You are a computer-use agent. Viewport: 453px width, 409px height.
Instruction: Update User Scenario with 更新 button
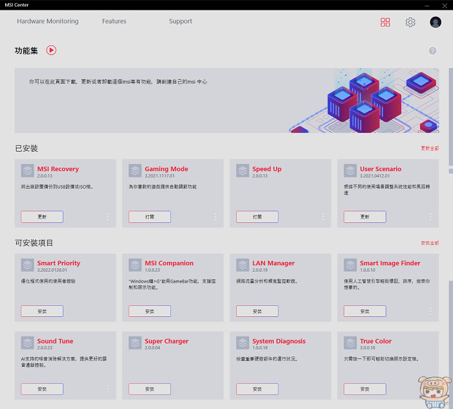tap(365, 216)
